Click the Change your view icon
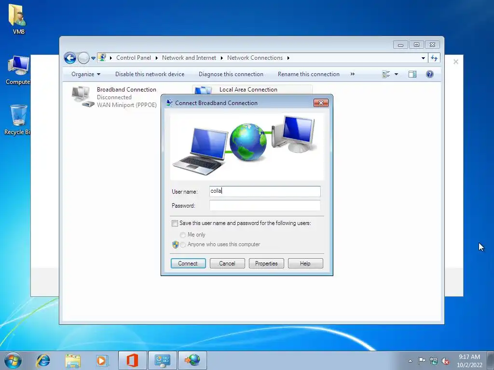The height and width of the screenshot is (370, 494). click(386, 74)
